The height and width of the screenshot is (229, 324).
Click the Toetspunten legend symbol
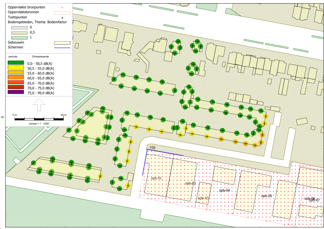(x=62, y=18)
